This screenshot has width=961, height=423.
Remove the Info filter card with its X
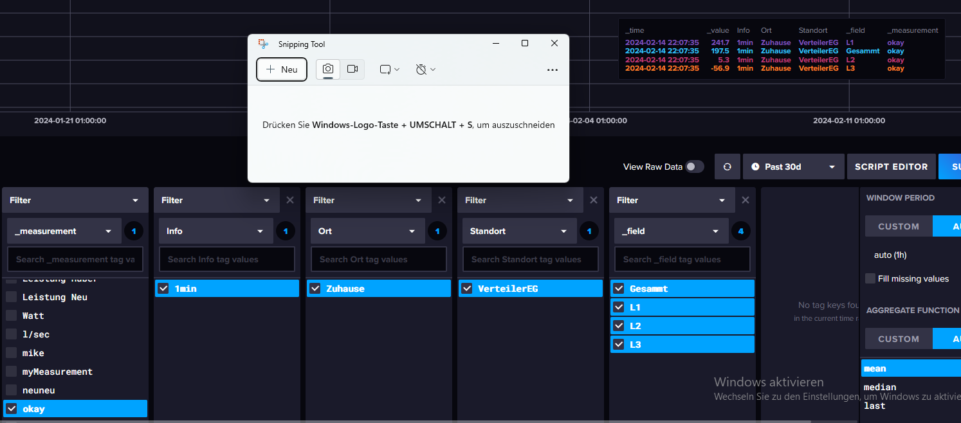[x=290, y=200]
